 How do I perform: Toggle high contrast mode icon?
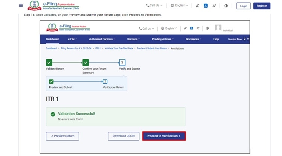coord(226,6)
